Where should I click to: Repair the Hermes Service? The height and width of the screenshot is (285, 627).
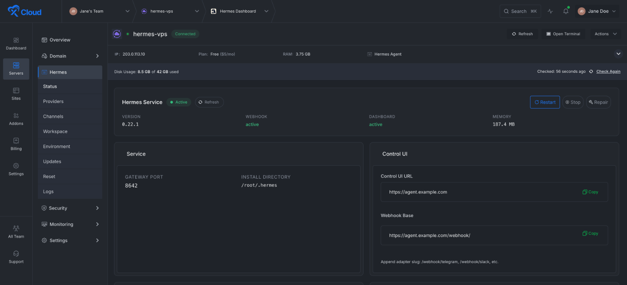coord(598,102)
